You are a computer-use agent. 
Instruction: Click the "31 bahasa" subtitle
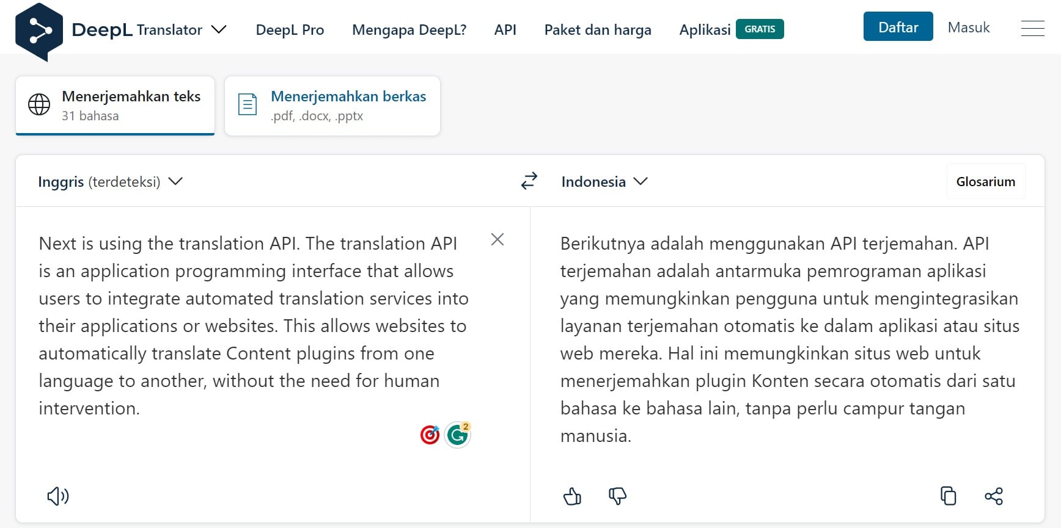(x=90, y=116)
